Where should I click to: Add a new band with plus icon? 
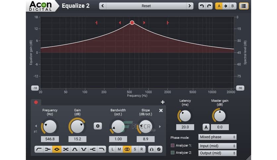[x=163, y=102]
